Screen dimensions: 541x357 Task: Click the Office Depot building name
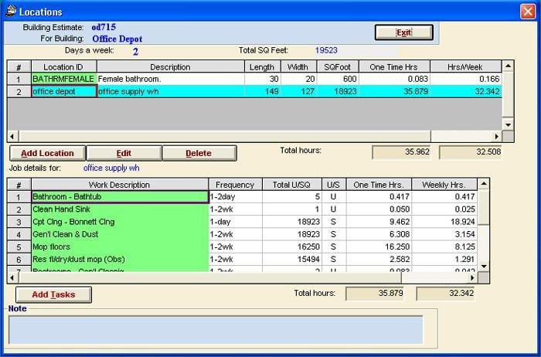tap(117, 39)
